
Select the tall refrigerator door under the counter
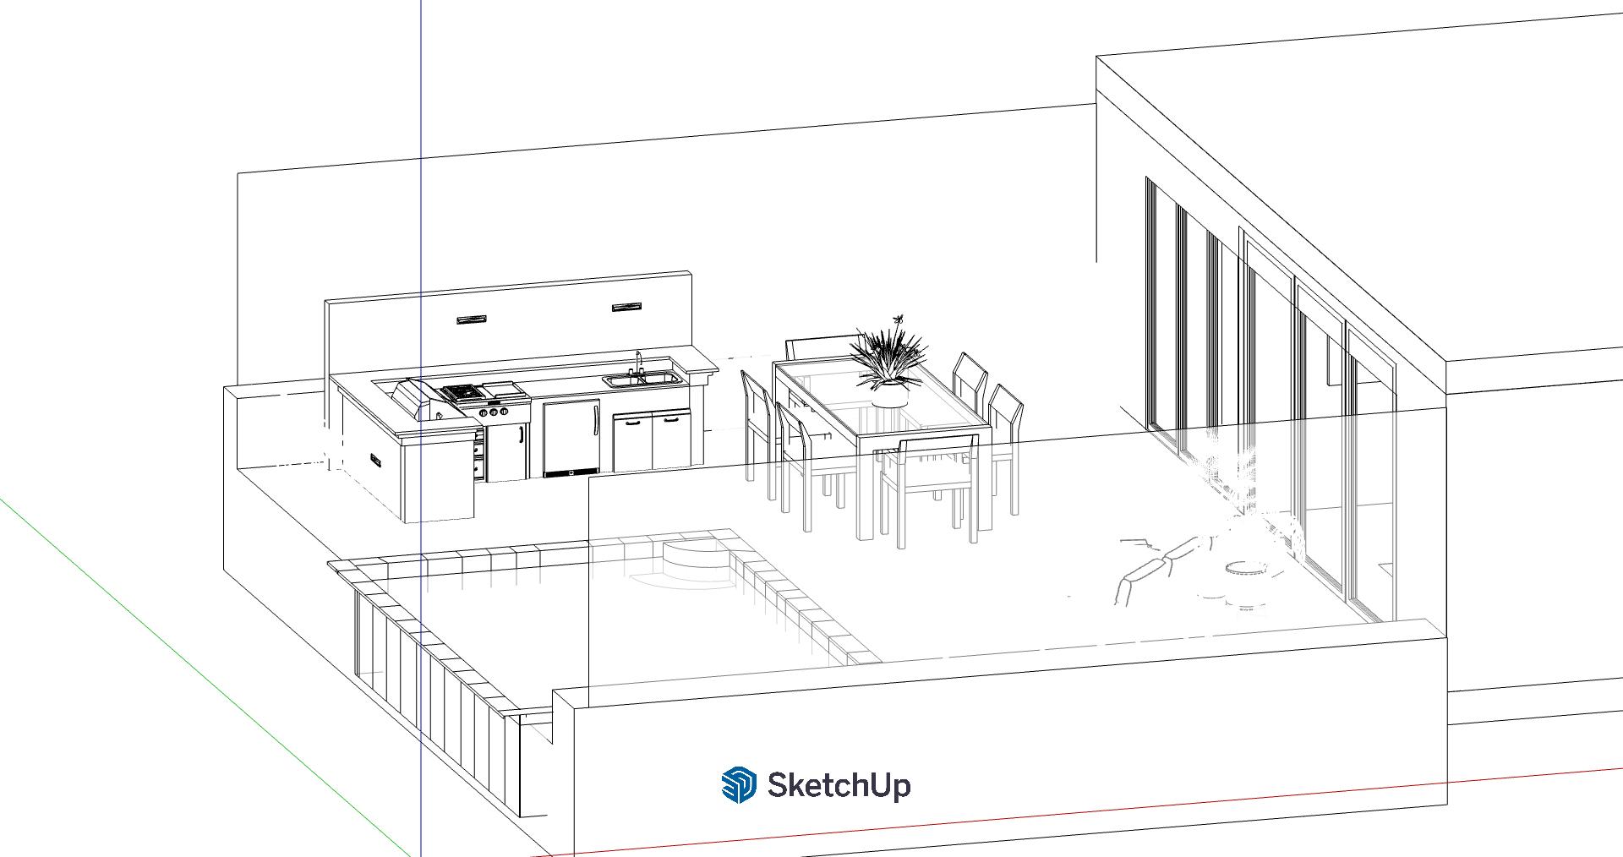click(571, 438)
